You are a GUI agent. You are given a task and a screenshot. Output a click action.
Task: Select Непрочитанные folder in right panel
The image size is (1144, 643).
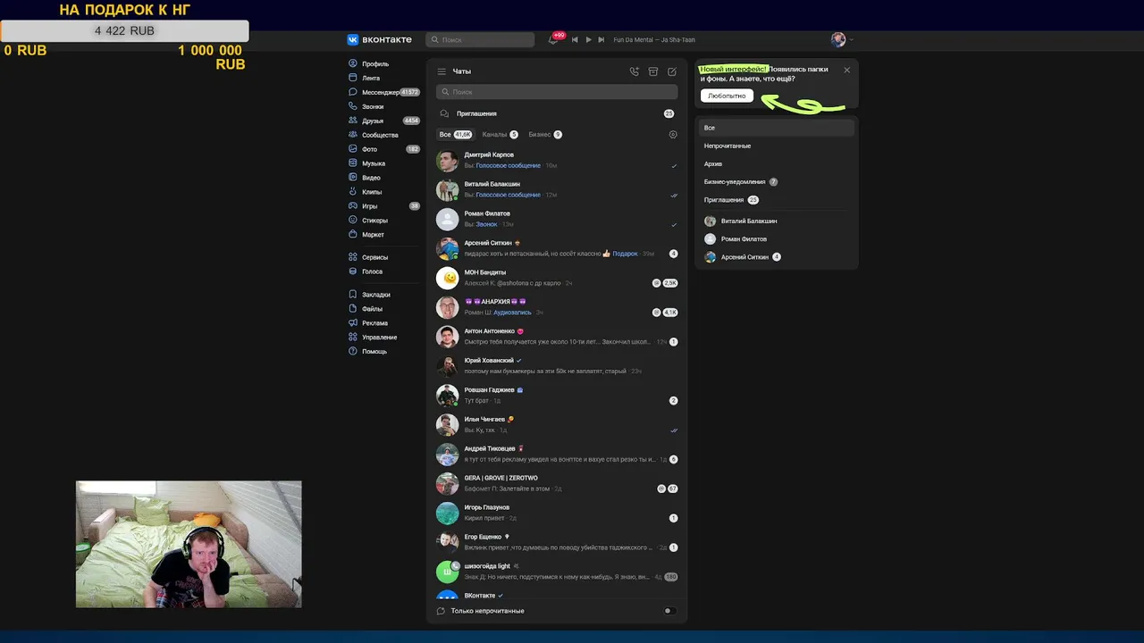coord(776,146)
